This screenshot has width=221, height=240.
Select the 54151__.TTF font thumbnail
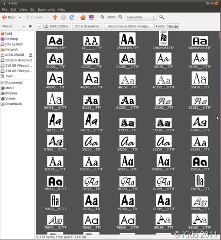55,120
